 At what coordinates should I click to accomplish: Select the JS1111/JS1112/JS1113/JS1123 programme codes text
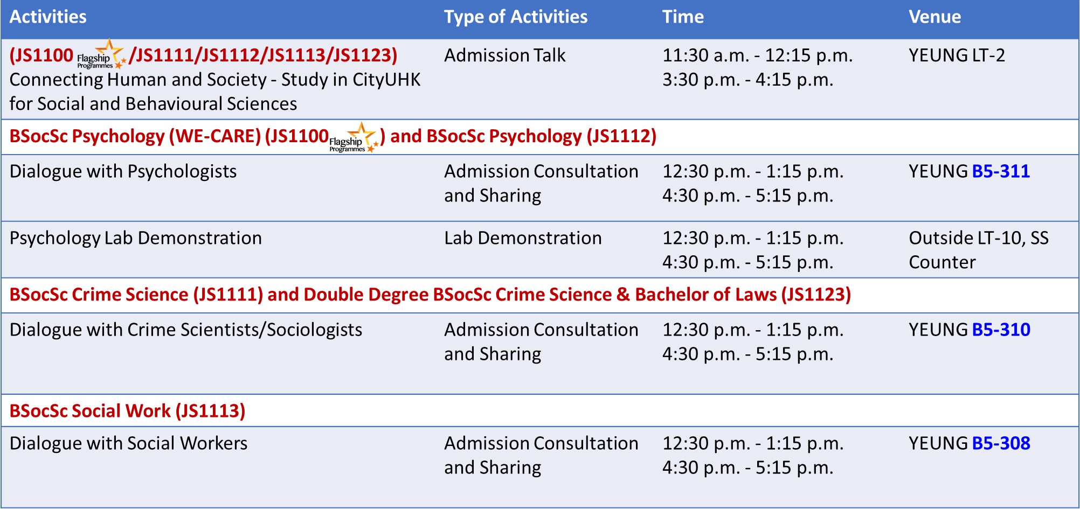(x=263, y=55)
